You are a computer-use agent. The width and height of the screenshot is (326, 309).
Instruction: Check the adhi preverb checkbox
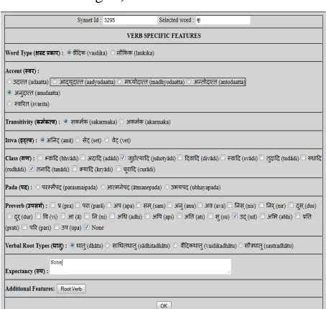coord(112,216)
